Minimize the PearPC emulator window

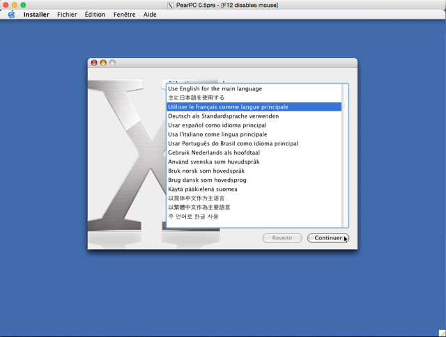15,5
